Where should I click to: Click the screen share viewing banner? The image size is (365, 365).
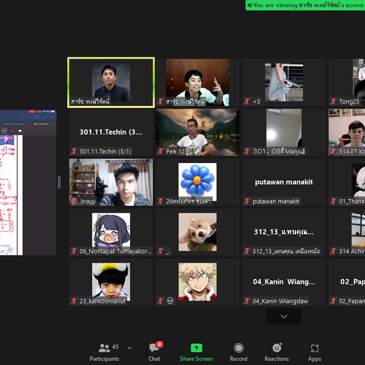point(305,5)
